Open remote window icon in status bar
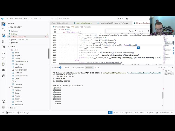Screen dimensions: 175x131 click(3, 112)
